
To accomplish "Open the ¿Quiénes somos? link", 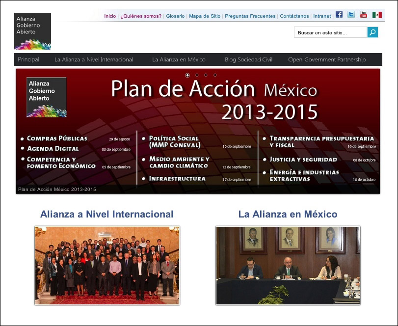I will coord(141,16).
